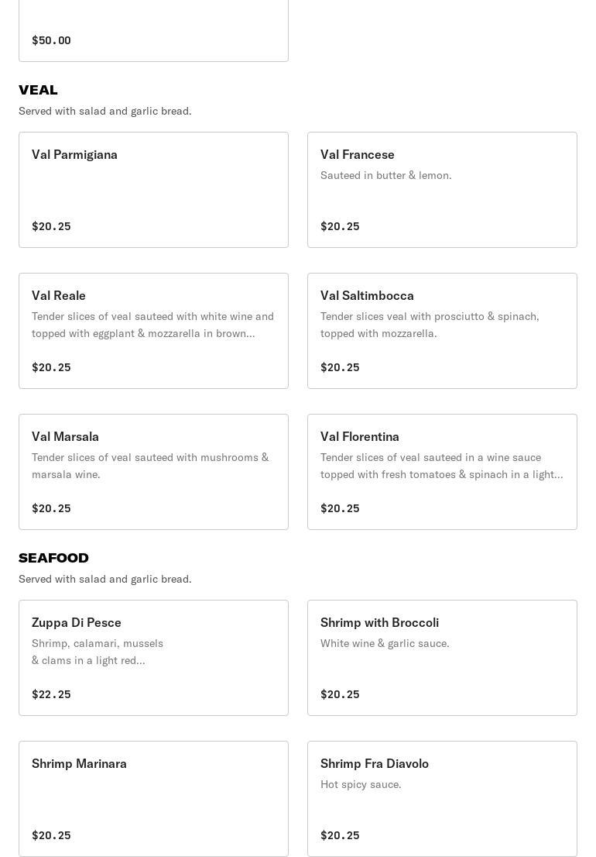Click the $22.25 price label
The image size is (596, 857).
[51, 694]
